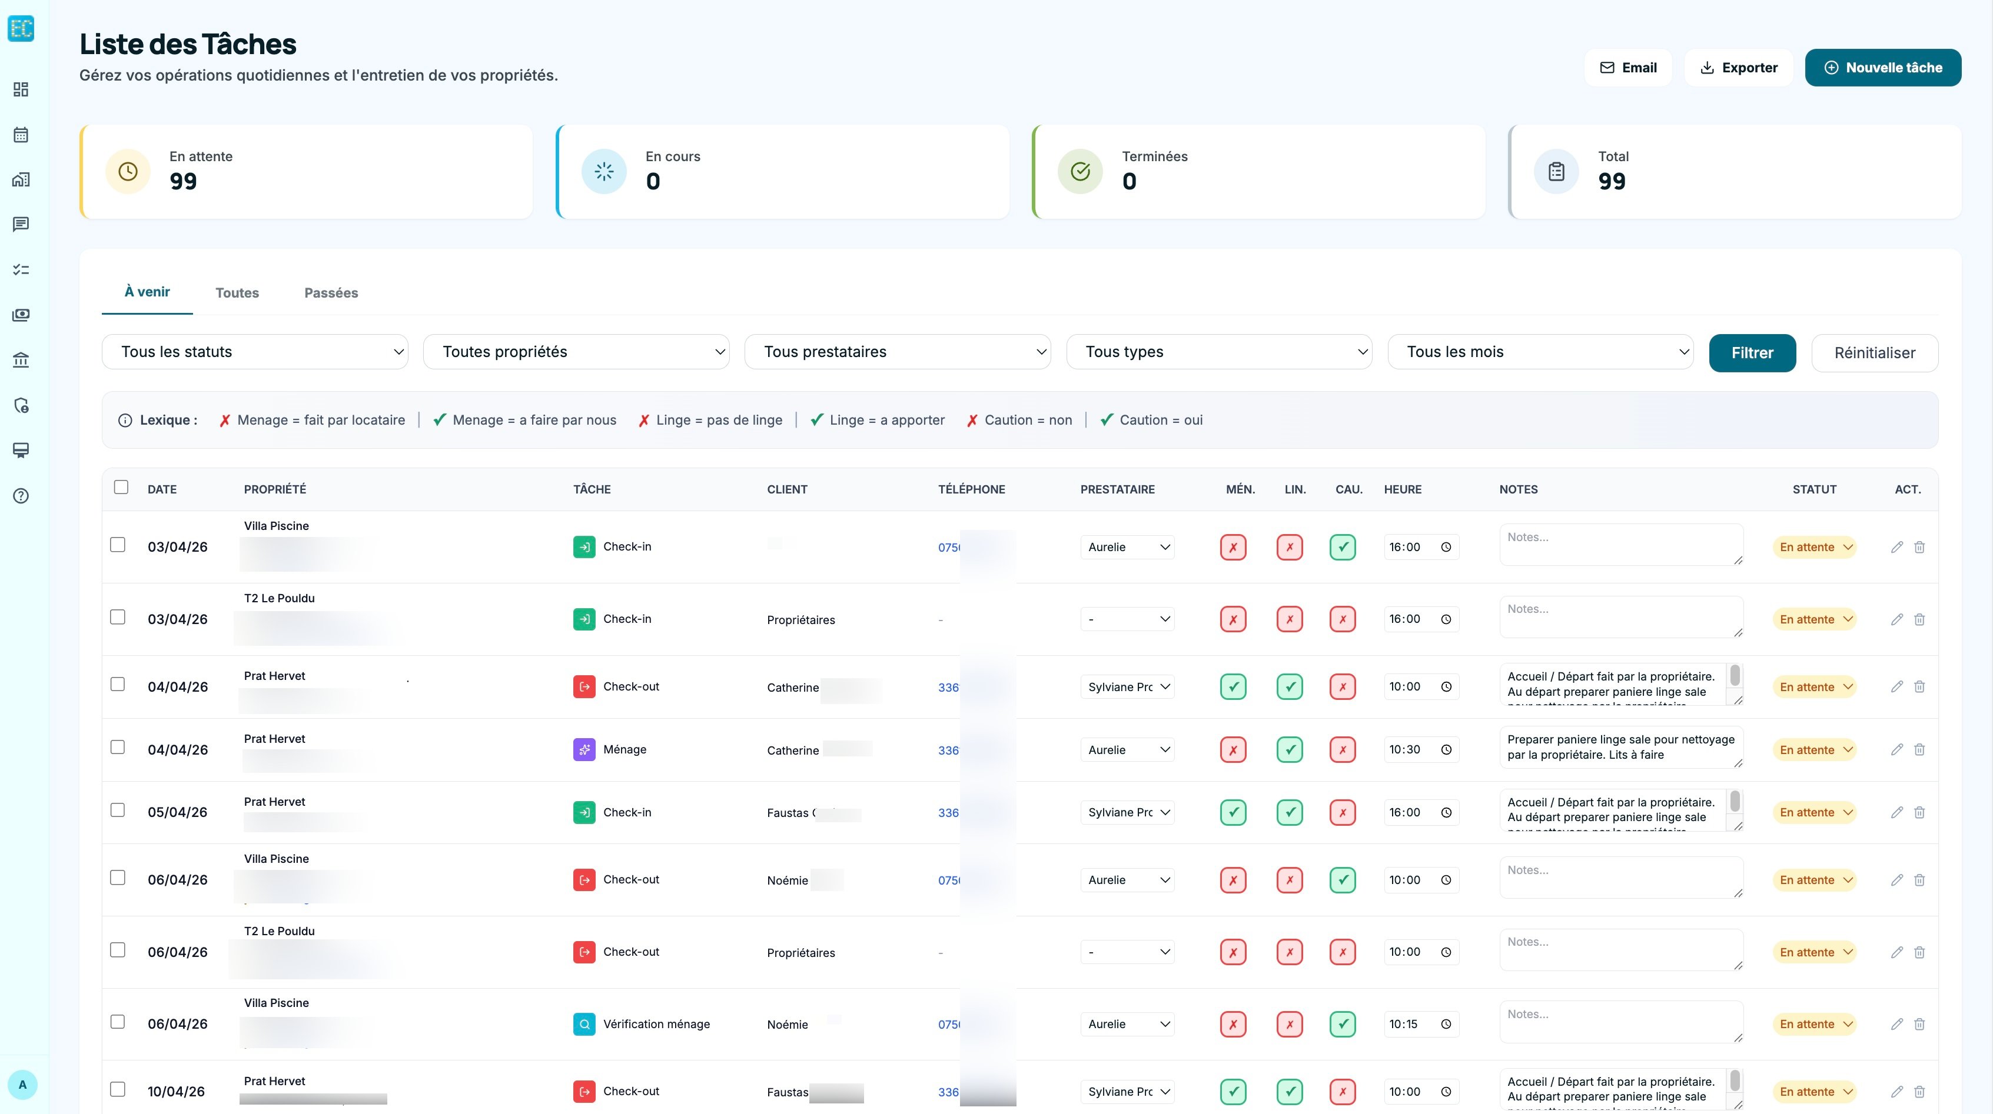Open the 'Tous les mois' filter dropdown
This screenshot has width=1993, height=1114.
click(x=1540, y=352)
